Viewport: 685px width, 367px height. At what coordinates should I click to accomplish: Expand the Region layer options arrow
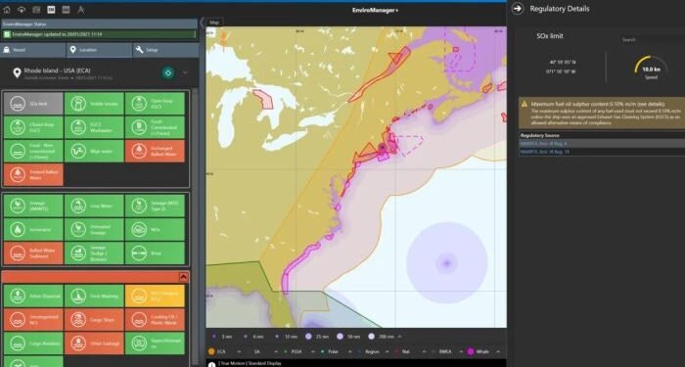point(387,351)
